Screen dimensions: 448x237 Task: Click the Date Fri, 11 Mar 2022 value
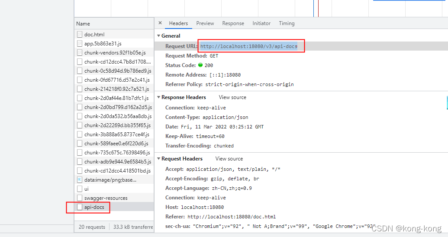click(x=222, y=127)
